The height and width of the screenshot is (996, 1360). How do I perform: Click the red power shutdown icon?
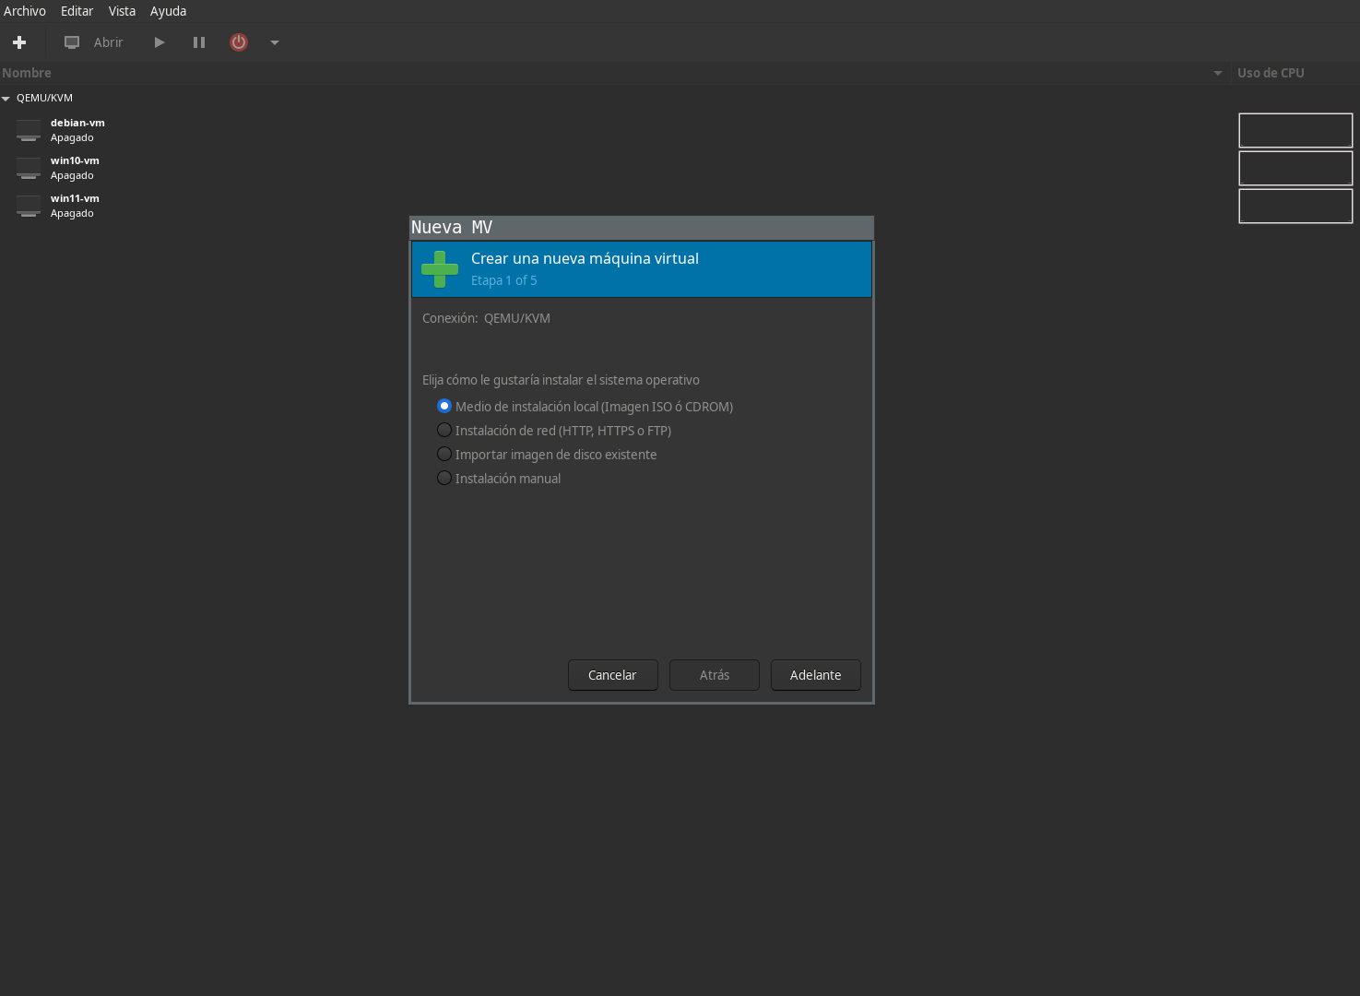click(x=239, y=42)
